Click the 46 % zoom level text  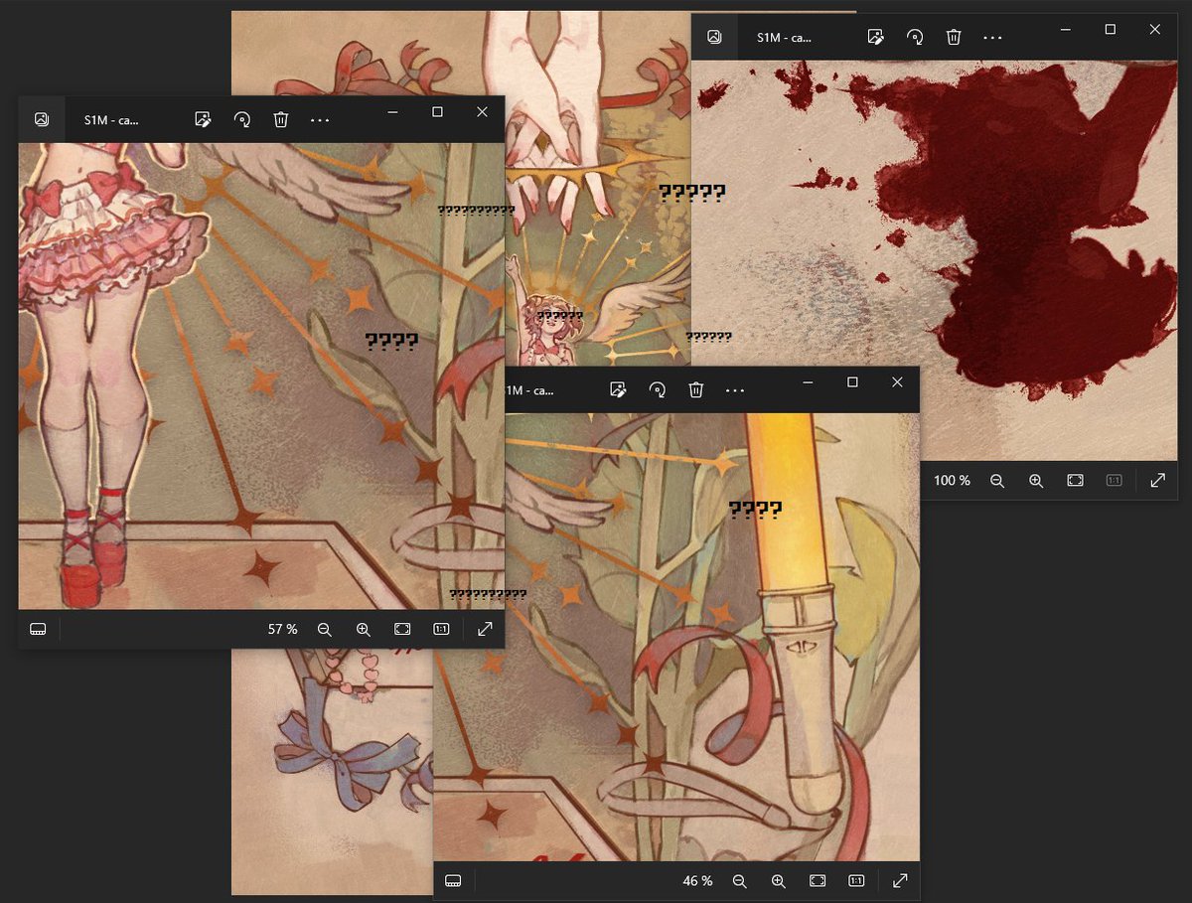click(698, 880)
